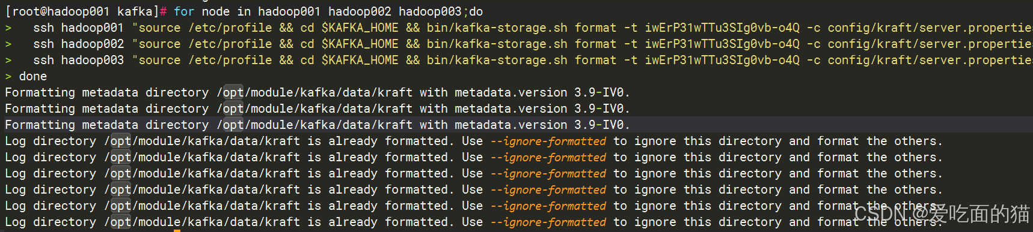
Task: Click the 'format' subcommand in the hadoop002 ssh line
Action: (x=595, y=44)
